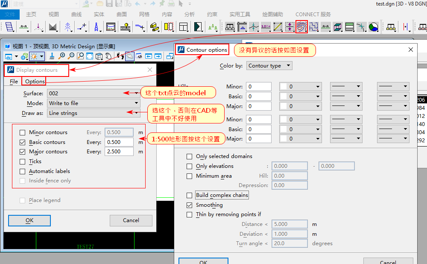This screenshot has height=264, width=427.
Task: Click OK in Display contours dialog
Action: (x=29, y=221)
